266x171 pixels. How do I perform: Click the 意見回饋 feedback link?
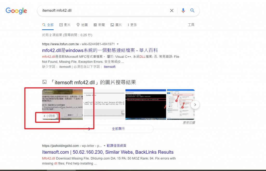click(x=189, y=123)
